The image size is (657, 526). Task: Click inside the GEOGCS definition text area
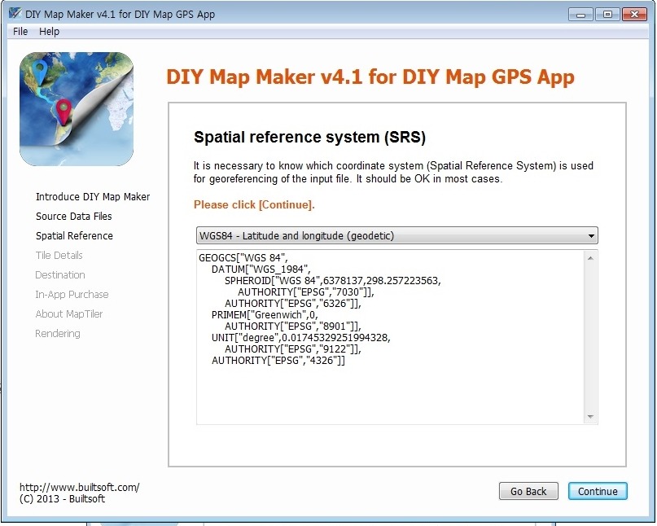point(391,337)
